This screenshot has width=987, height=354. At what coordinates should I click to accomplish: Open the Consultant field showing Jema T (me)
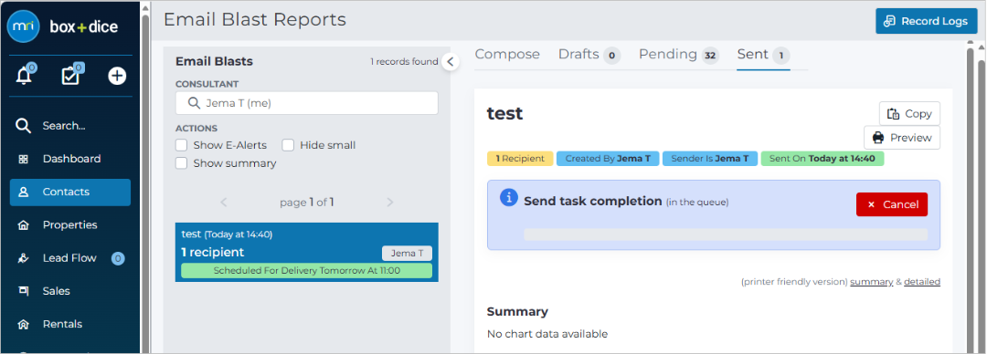(306, 103)
